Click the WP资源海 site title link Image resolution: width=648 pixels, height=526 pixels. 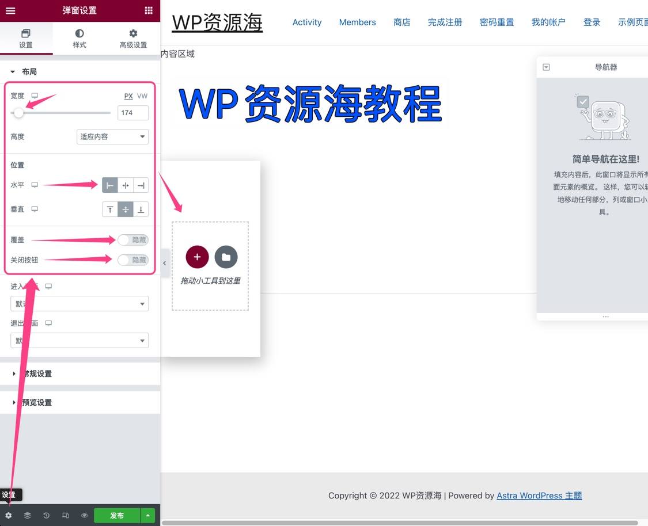[x=217, y=22]
